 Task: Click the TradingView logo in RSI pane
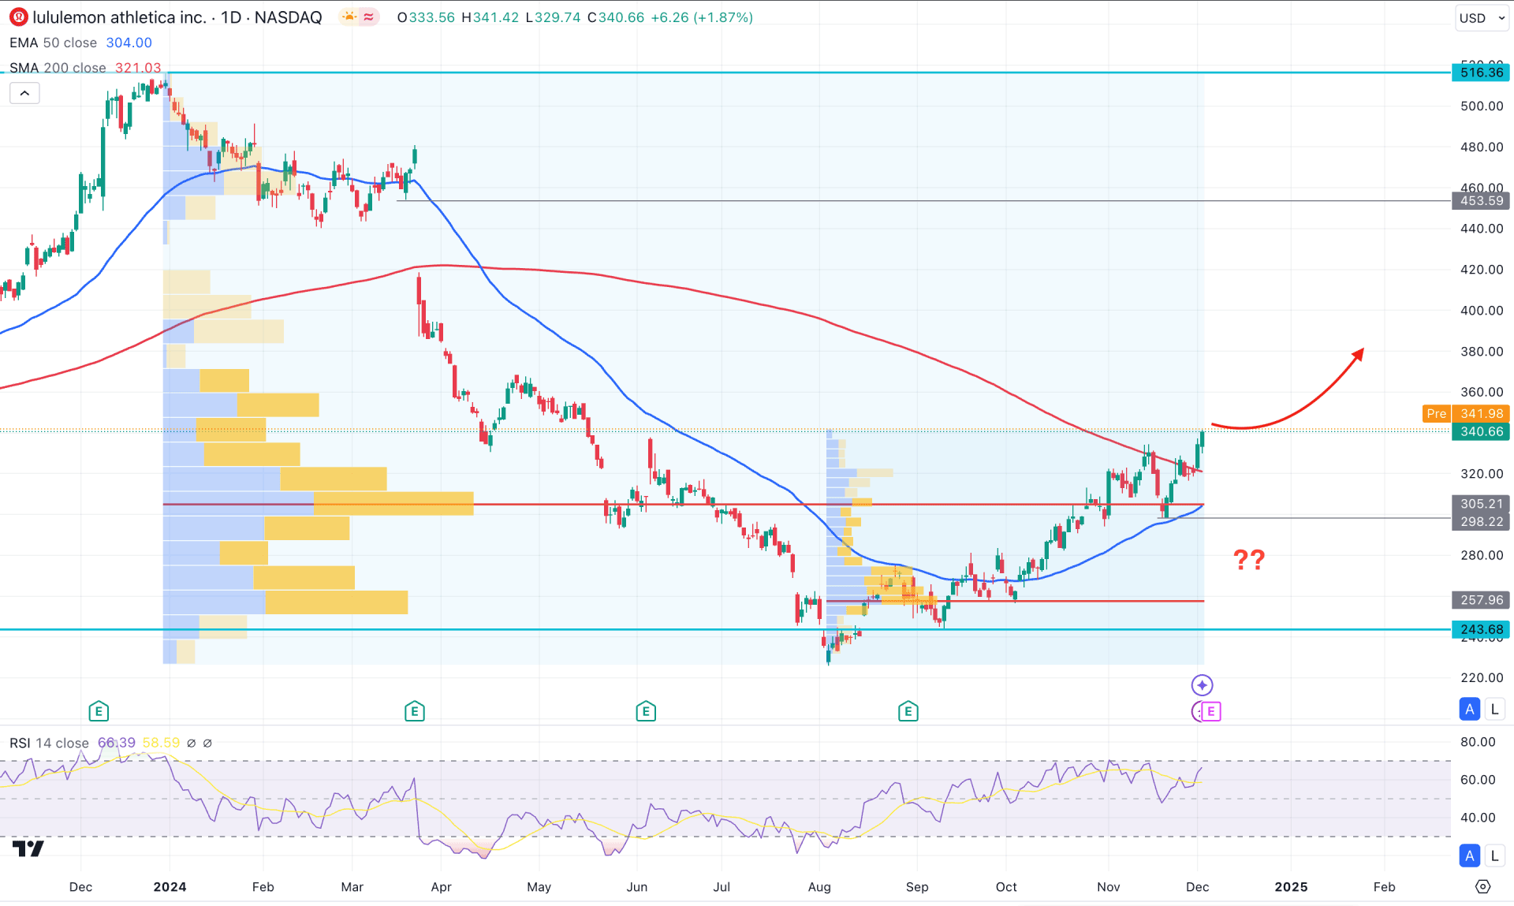pos(28,848)
